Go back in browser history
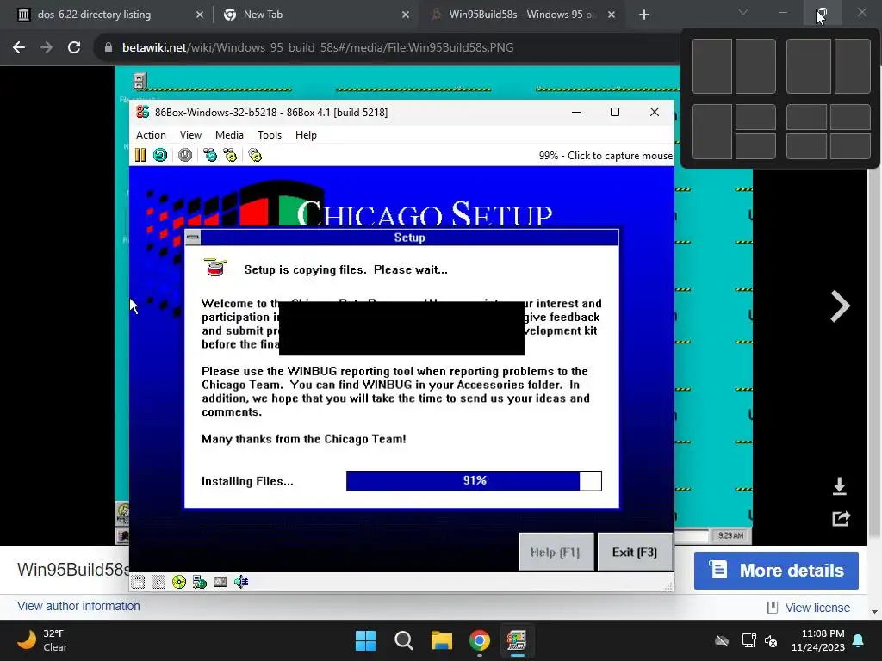882x661 pixels. click(x=19, y=47)
